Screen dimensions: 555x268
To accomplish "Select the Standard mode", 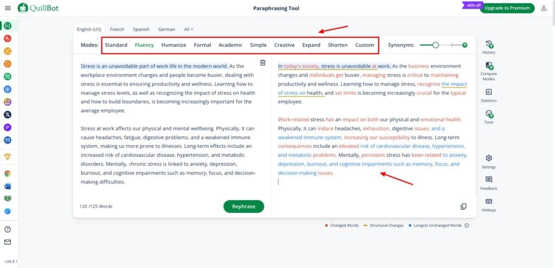I will coord(116,45).
